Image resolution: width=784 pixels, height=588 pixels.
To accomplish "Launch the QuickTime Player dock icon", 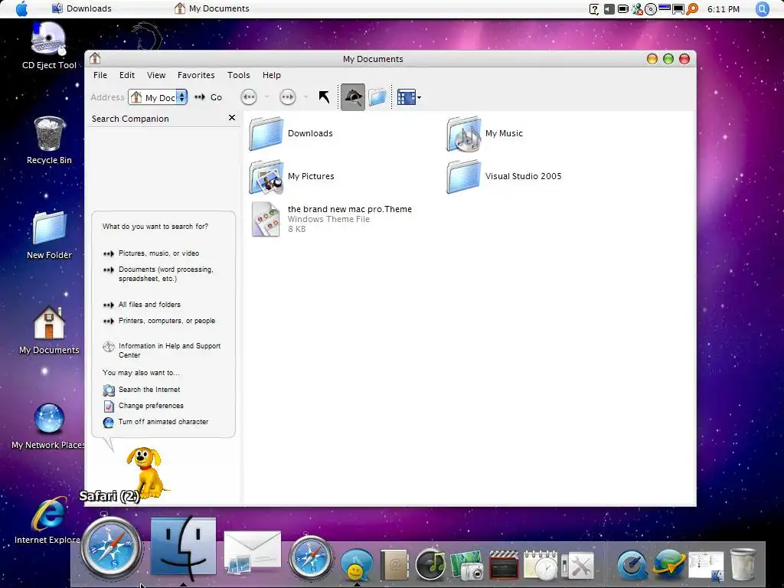I will [x=632, y=565].
